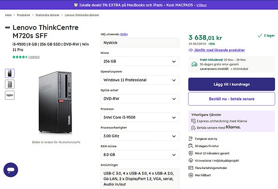Open the Operativsystem Windows 11 Professional dropdown

pos(140,80)
